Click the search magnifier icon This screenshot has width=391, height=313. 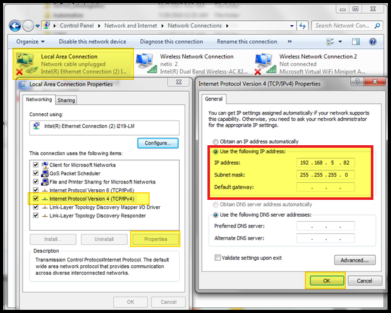(378, 26)
